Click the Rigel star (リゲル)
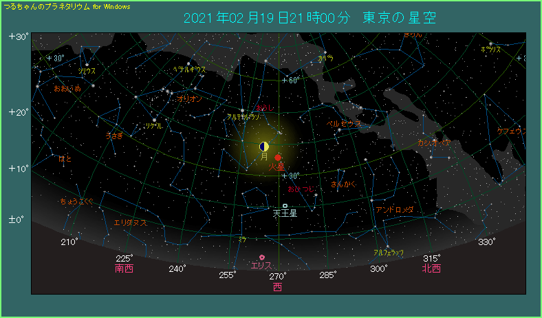542x318 pixels. click(153, 119)
